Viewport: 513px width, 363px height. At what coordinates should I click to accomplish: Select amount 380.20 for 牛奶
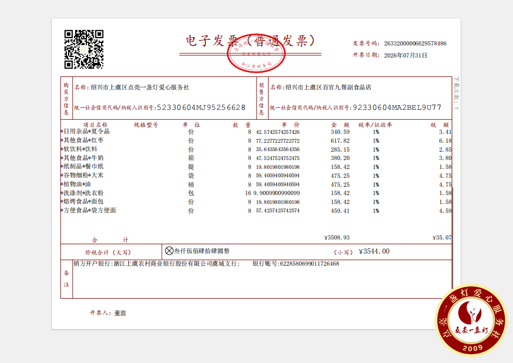[340, 158]
